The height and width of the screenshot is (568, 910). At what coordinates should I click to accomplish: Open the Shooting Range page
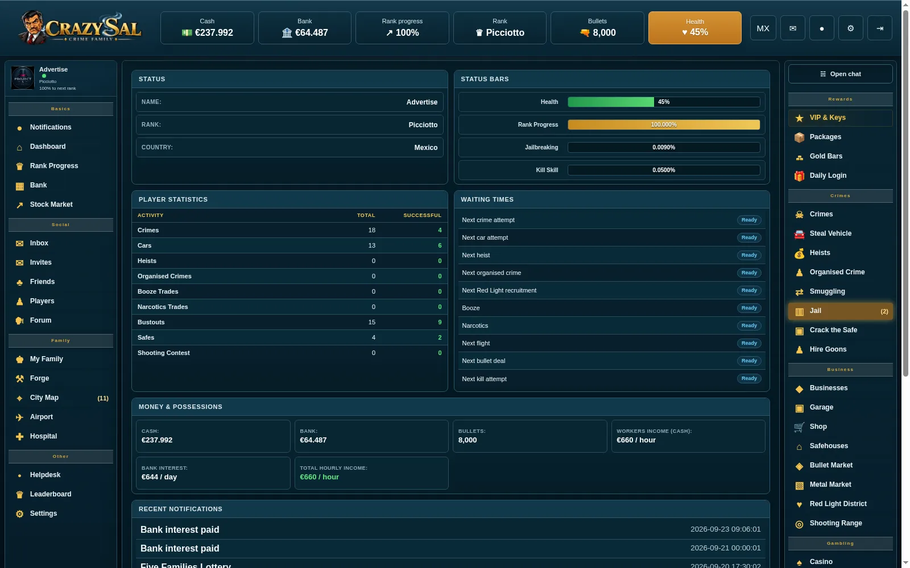840,523
